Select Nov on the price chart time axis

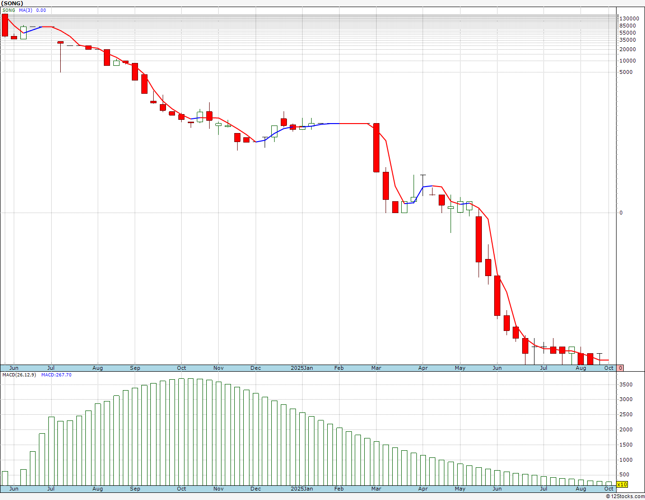click(219, 368)
